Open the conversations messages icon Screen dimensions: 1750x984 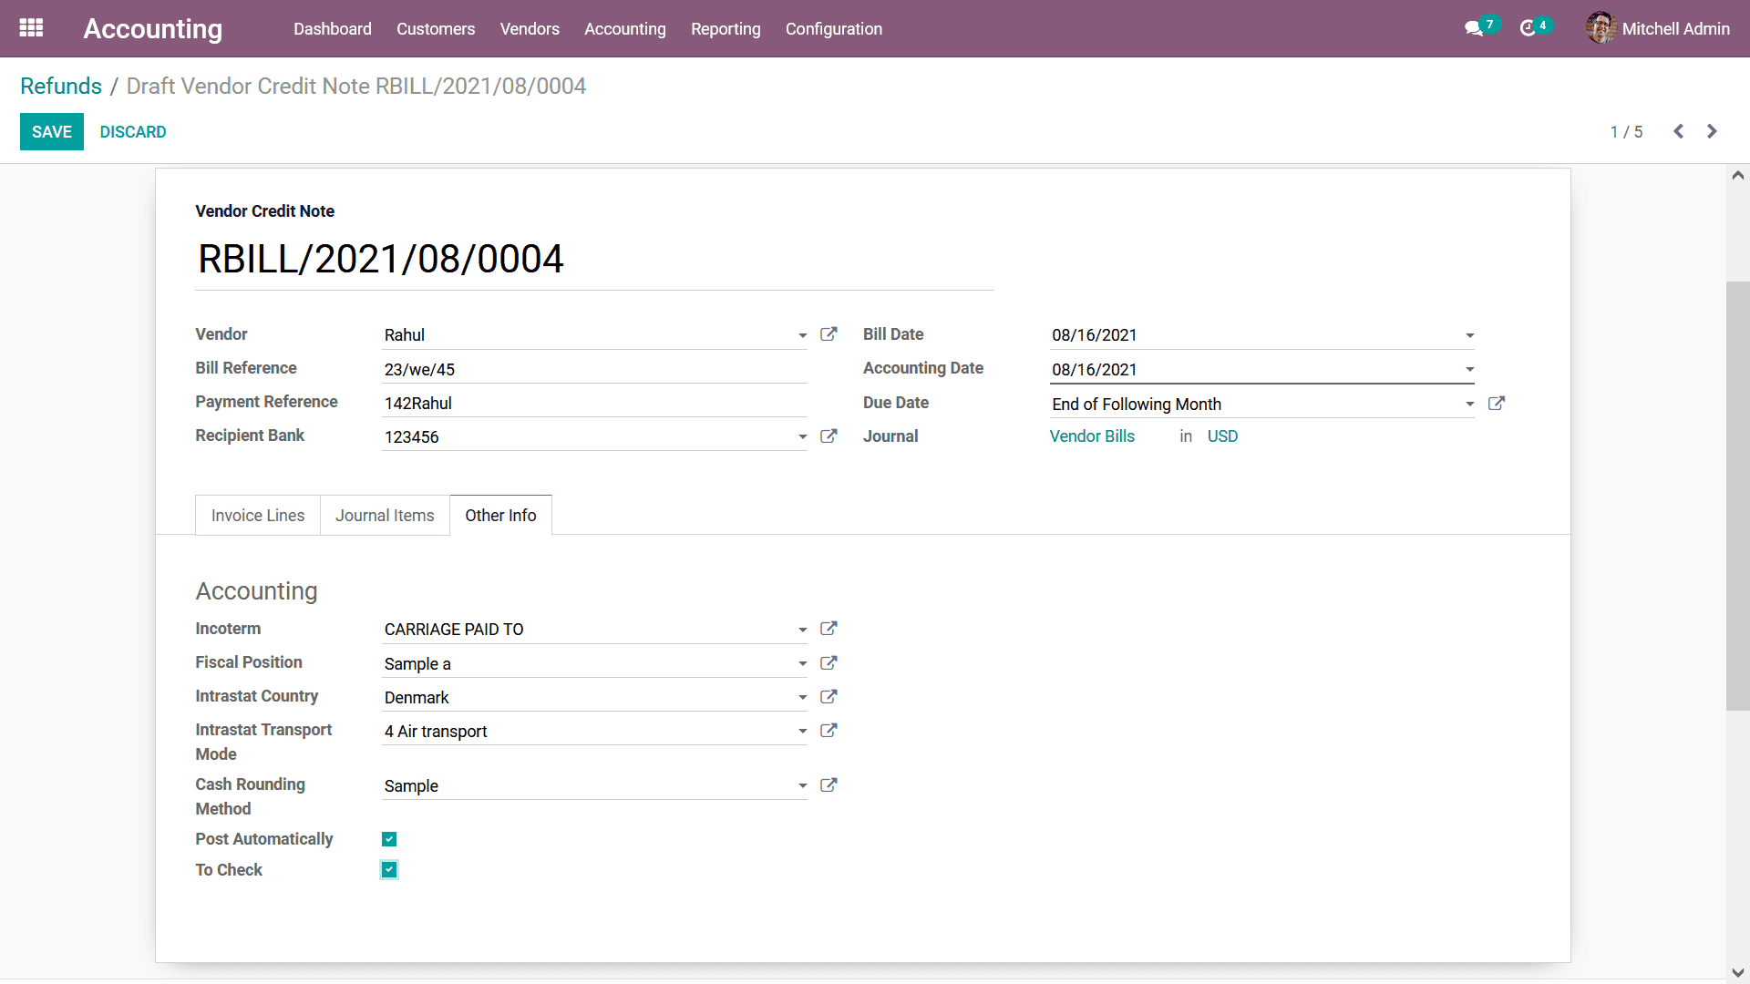1473,29
